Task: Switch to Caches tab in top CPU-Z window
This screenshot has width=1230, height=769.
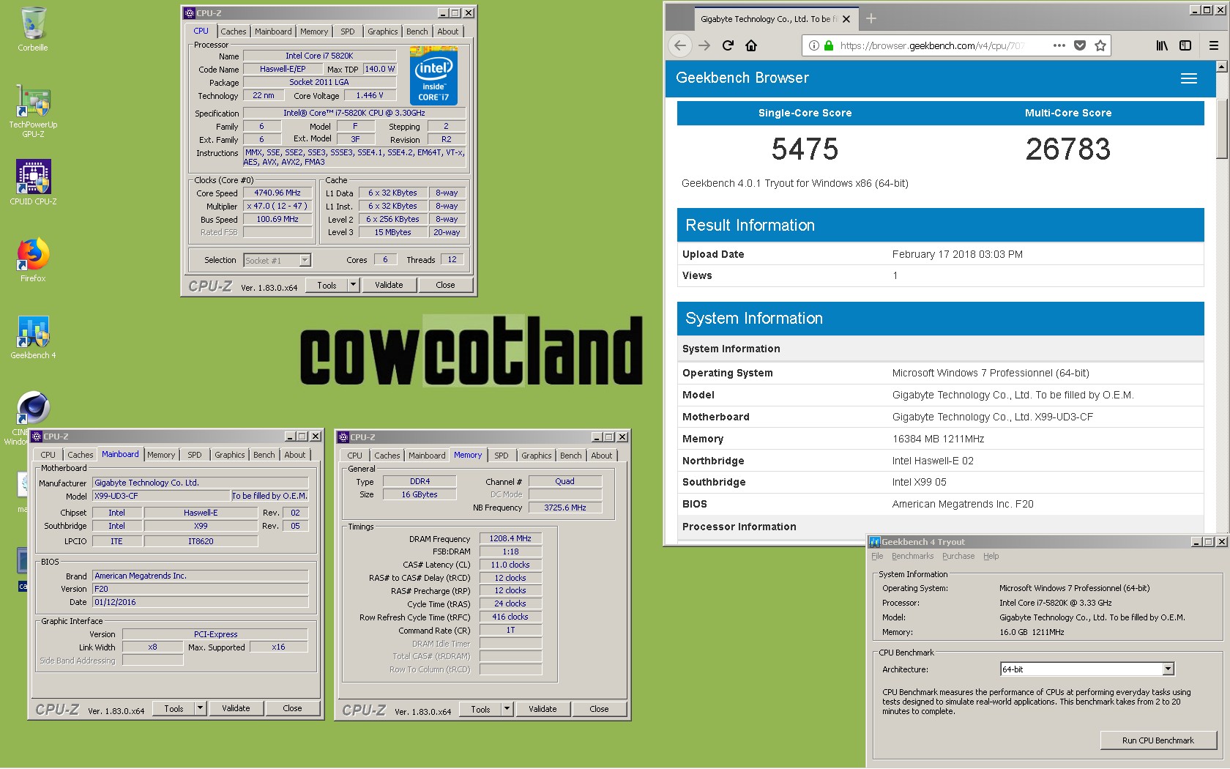Action: pos(234,31)
